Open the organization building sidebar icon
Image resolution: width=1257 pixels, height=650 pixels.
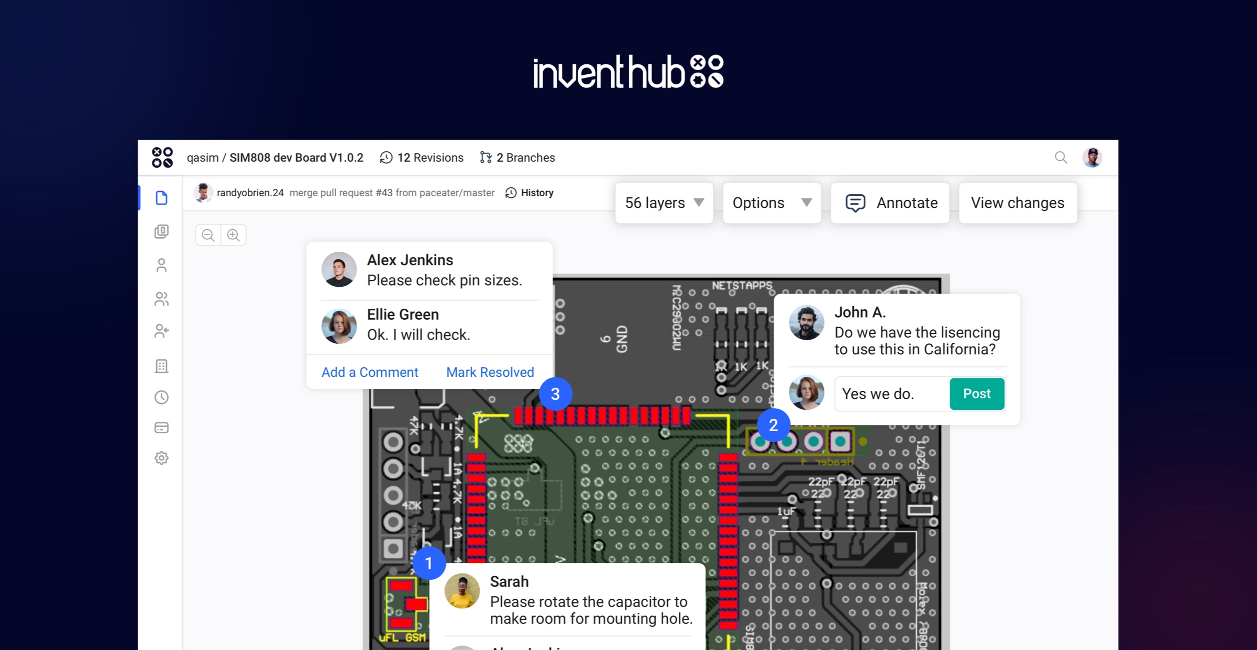(161, 366)
